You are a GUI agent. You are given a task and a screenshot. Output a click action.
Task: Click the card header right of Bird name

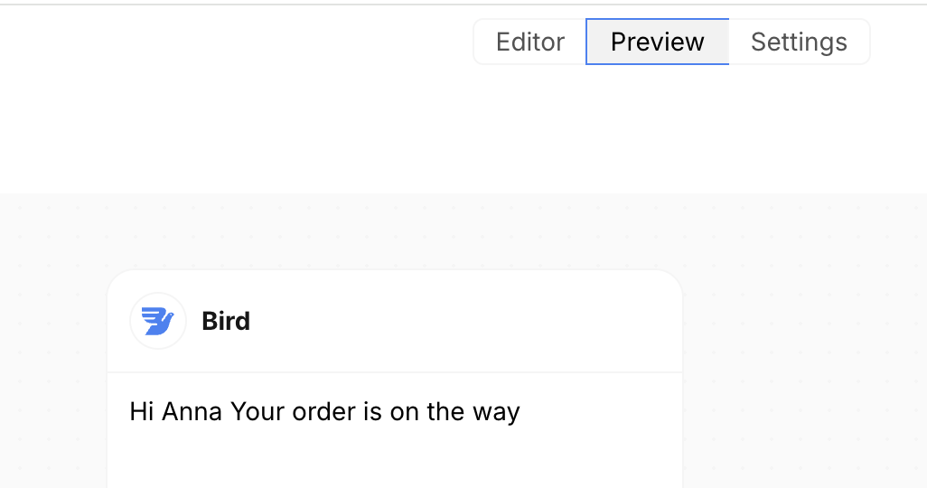coord(470,322)
